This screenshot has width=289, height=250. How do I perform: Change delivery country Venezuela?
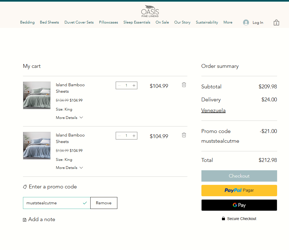(213, 110)
